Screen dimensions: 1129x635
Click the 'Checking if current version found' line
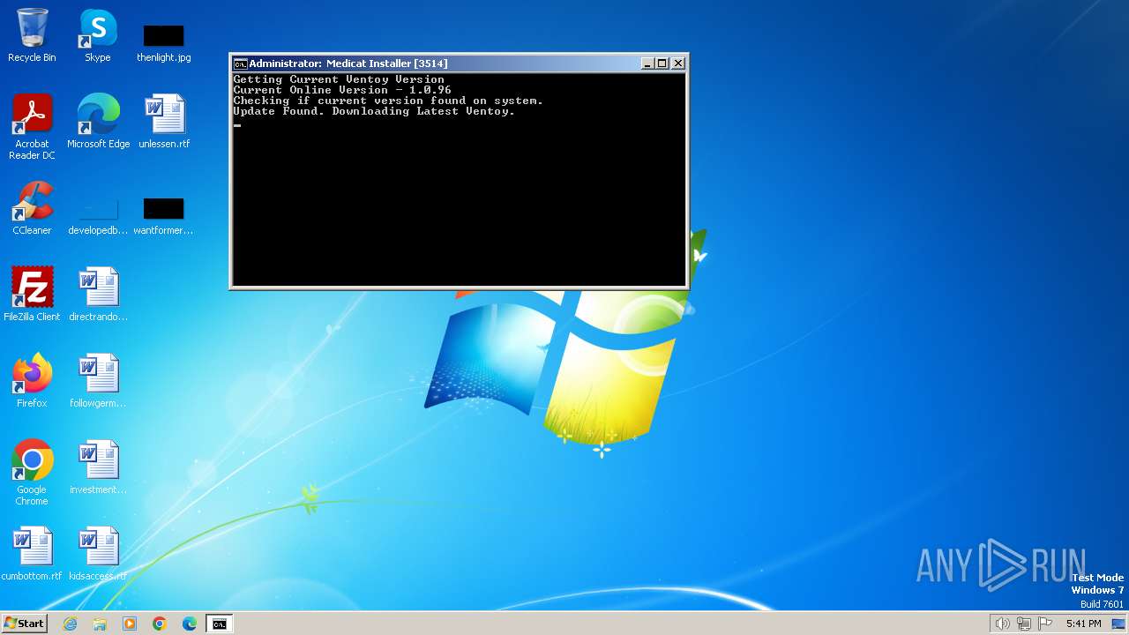click(388, 101)
